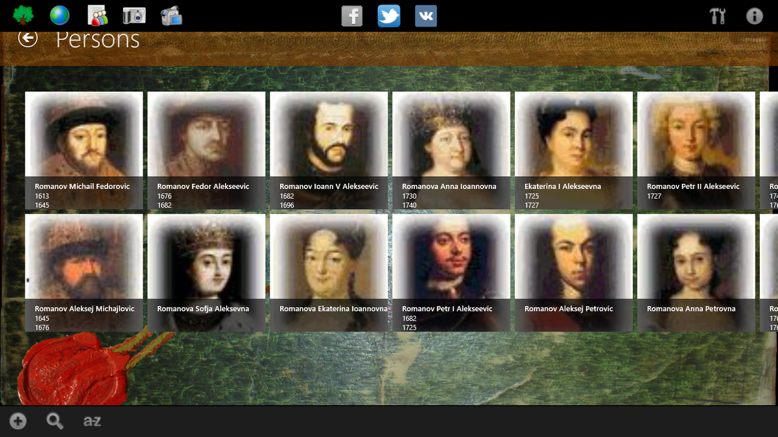This screenshot has height=437, width=778.
Task: Click the search magnifier icon
Action: tap(55, 421)
